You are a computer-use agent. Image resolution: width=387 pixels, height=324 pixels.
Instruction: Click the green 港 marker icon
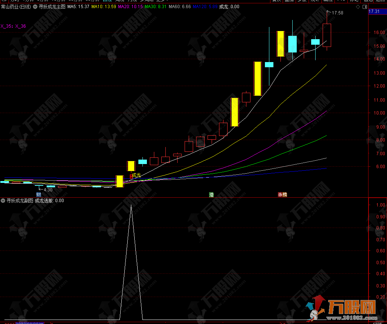coord(211,195)
